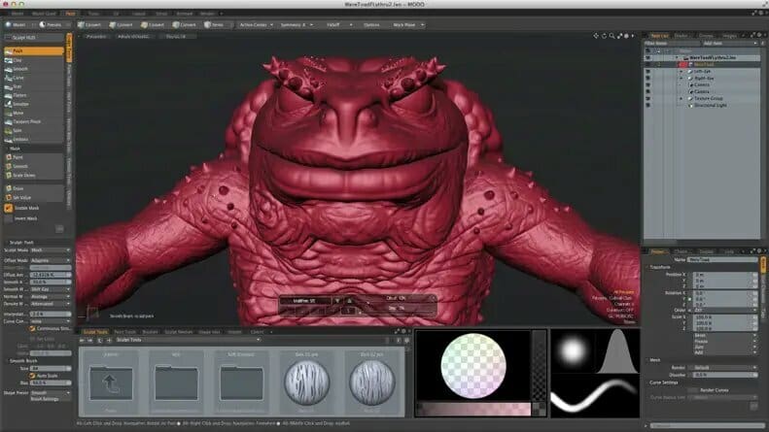Screen dimensions: 769x432
Task: Select the Skin 01 brush preset thumbnail
Action: [x=306, y=382]
